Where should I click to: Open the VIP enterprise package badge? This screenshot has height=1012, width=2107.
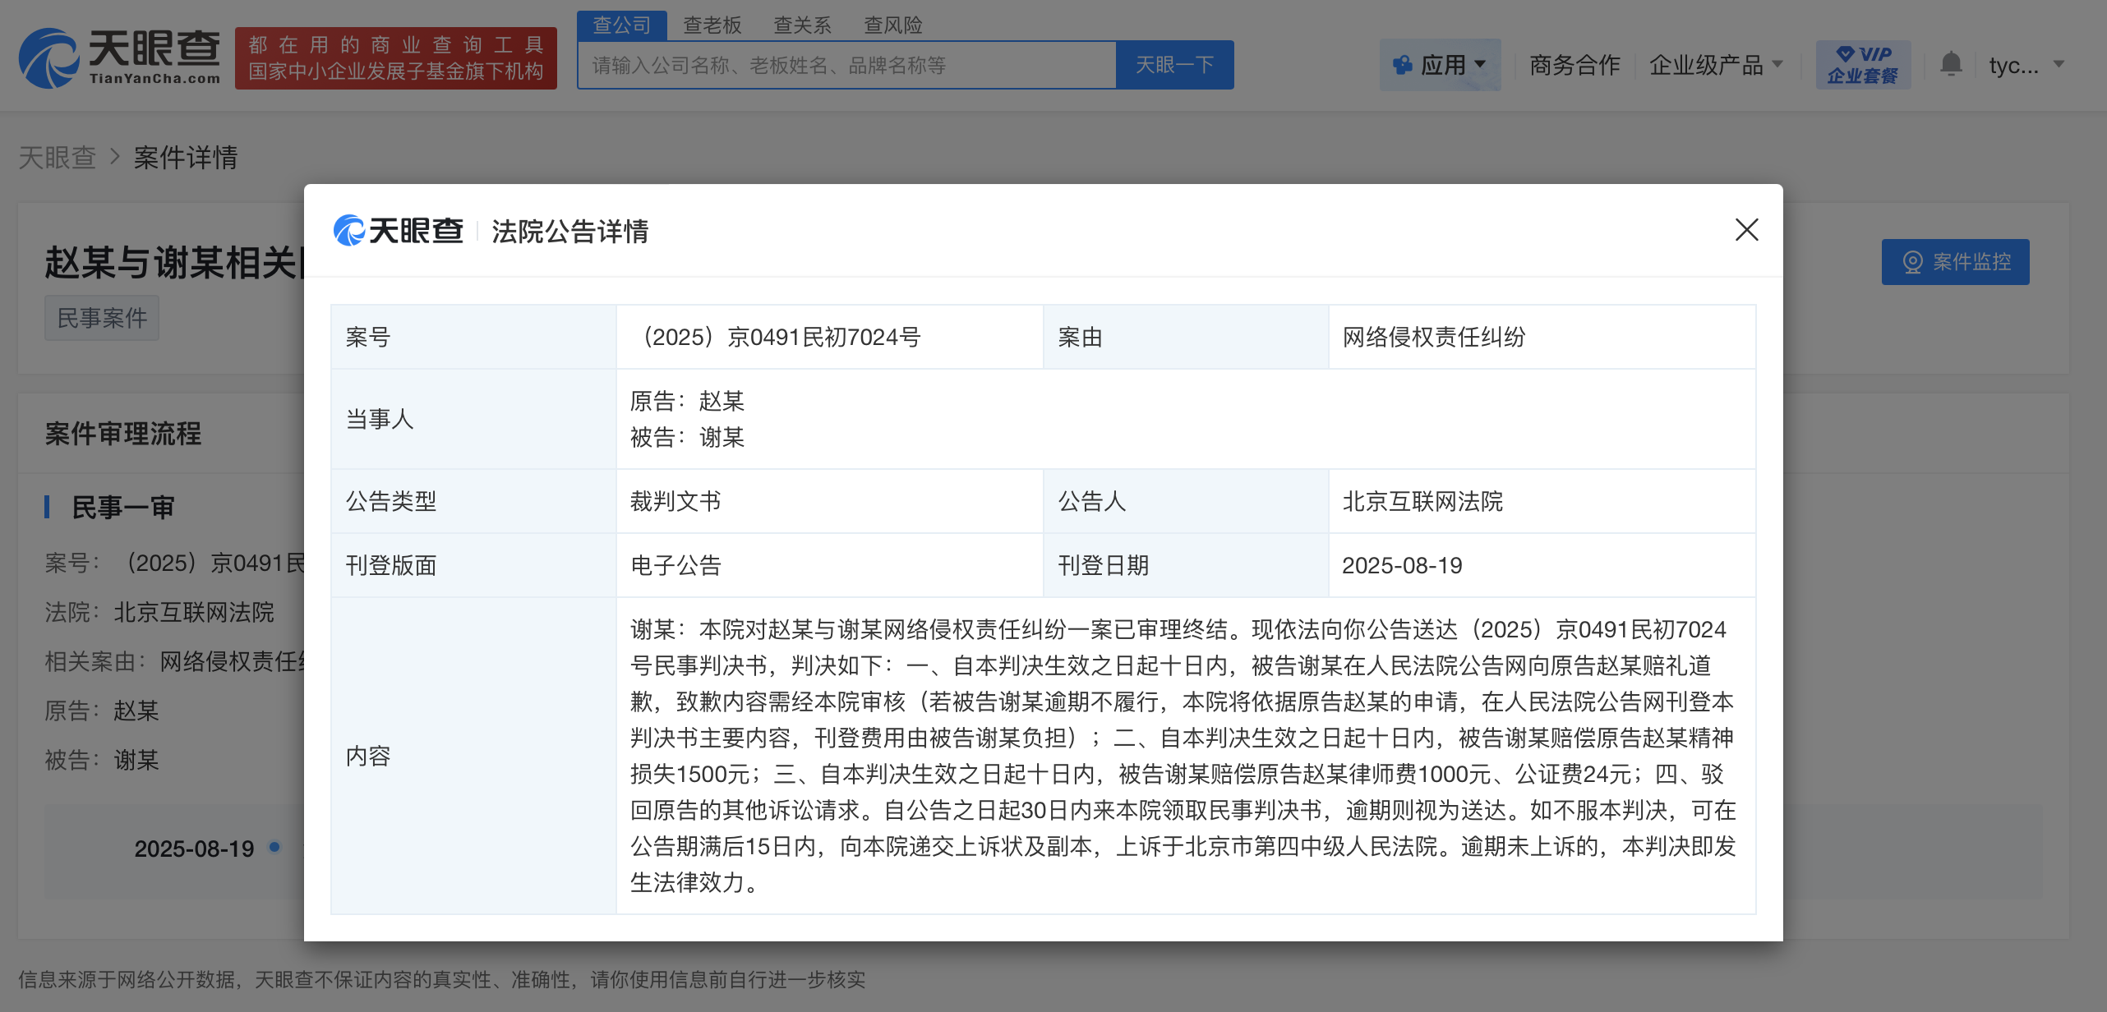click(x=1862, y=65)
